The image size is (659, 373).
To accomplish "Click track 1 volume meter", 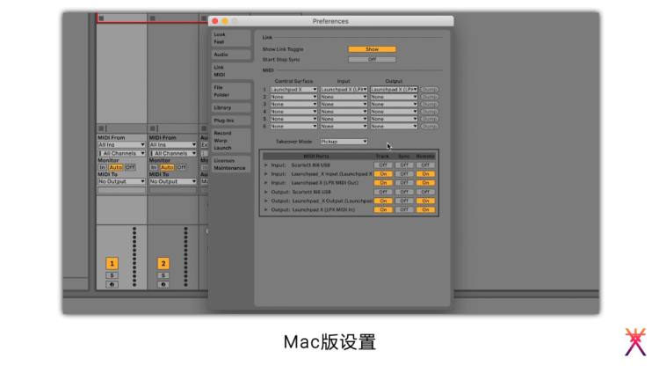I will 134,257.
